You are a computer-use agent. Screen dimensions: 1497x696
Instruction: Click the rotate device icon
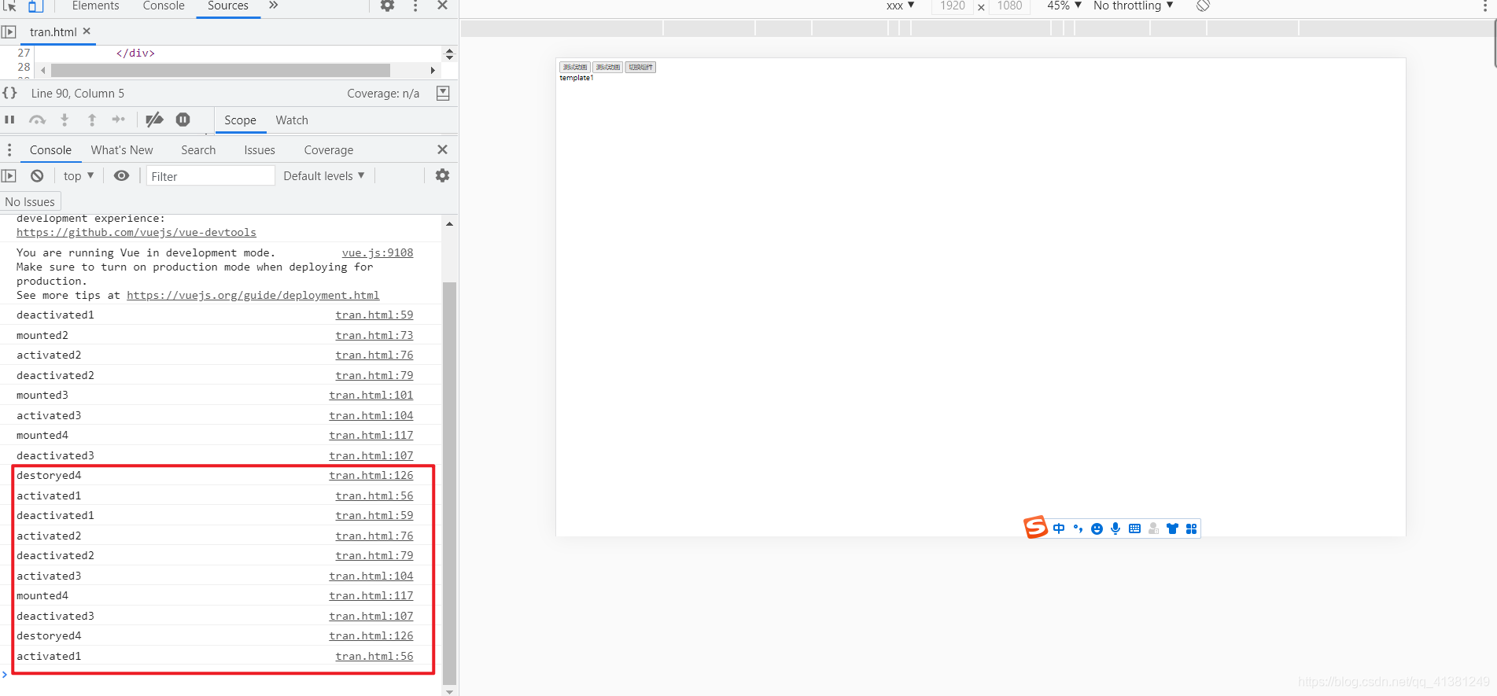pos(1203,6)
